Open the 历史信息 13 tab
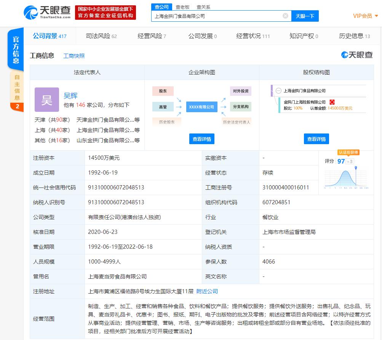Screen dimensions: 382x340 coord(354,36)
